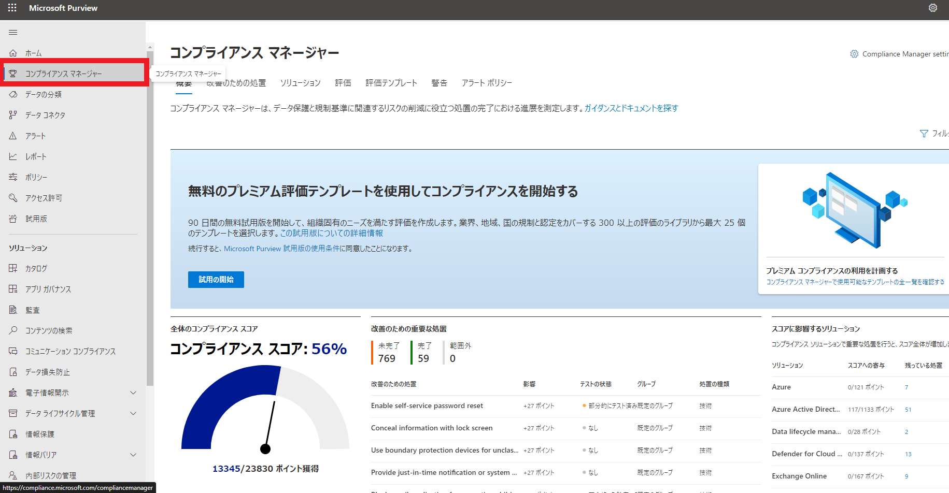
Task: Click the レポート chart icon
Action: [x=13, y=156]
